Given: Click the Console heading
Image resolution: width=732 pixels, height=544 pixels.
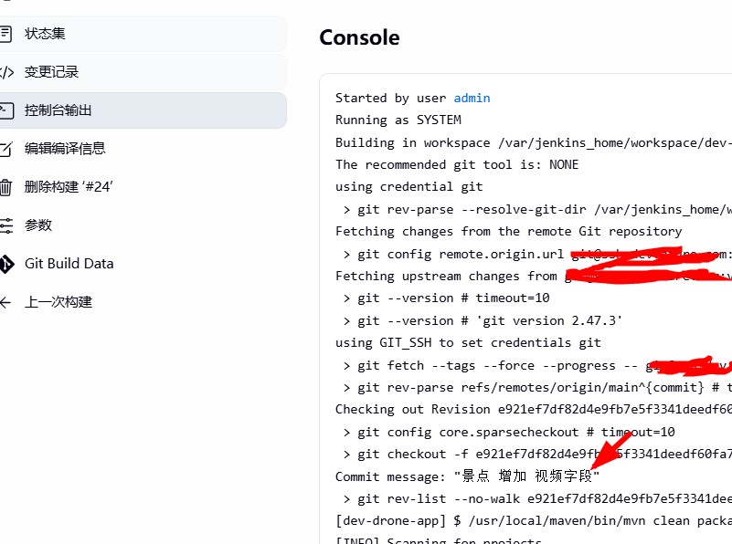Looking at the screenshot, I should (x=359, y=37).
